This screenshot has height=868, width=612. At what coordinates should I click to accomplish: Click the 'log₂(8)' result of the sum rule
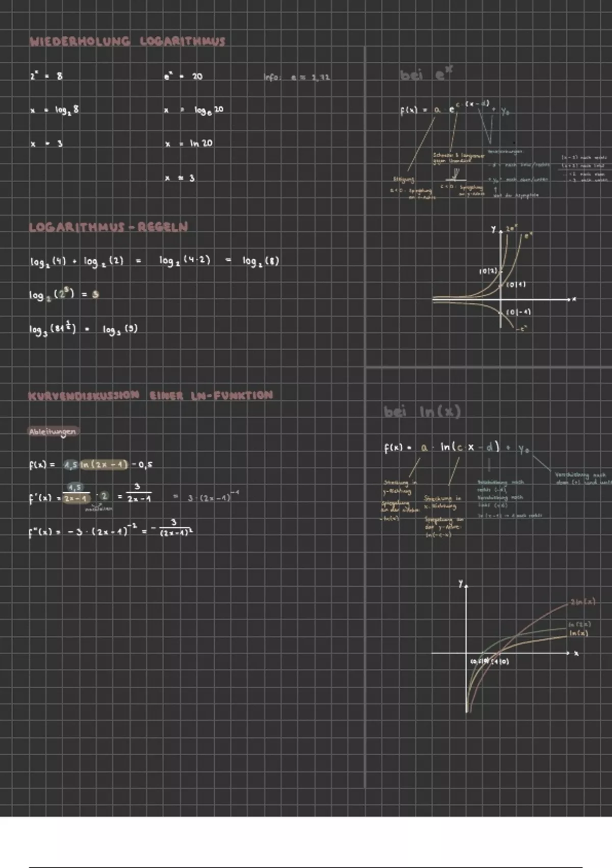click(x=261, y=261)
